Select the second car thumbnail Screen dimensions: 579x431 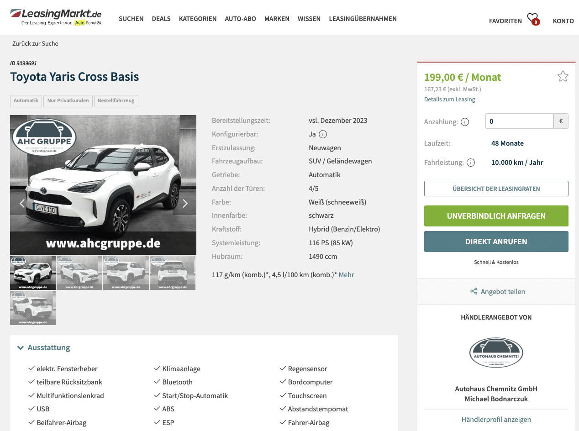[x=79, y=273]
